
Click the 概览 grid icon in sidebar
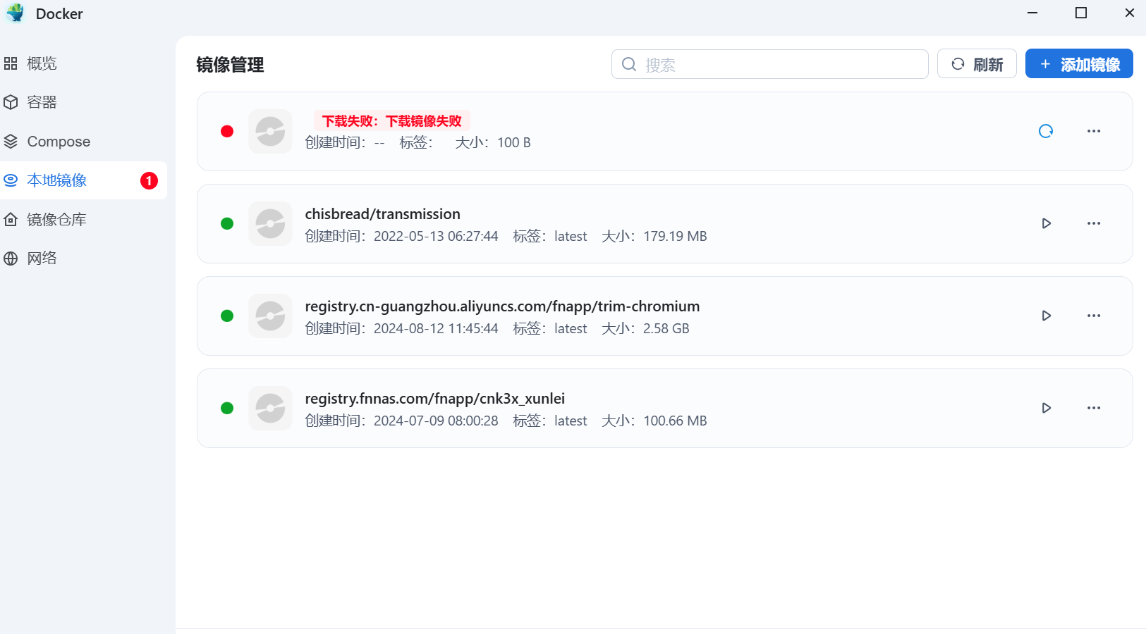coord(11,63)
